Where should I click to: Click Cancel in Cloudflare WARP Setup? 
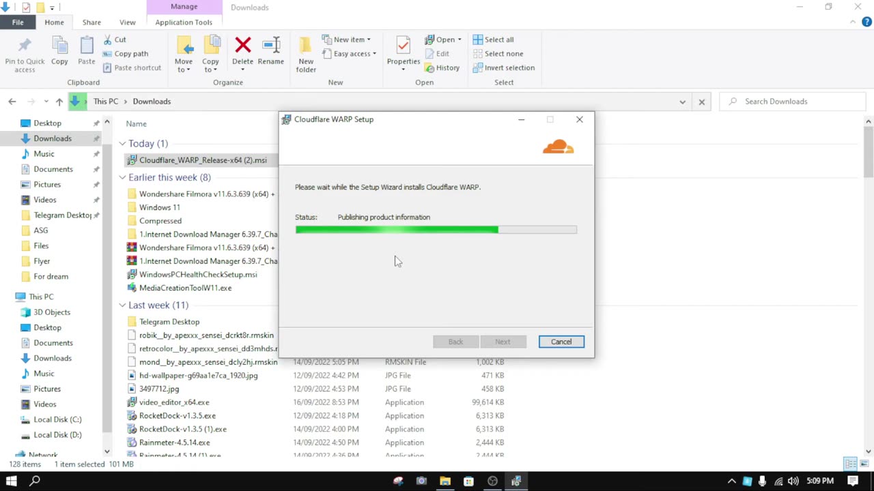pos(561,342)
